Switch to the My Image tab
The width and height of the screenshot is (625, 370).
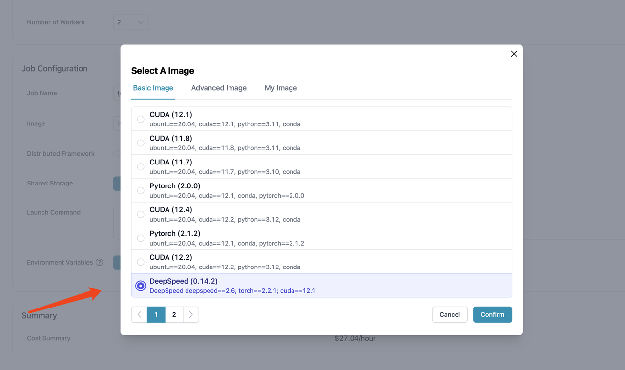tap(281, 88)
